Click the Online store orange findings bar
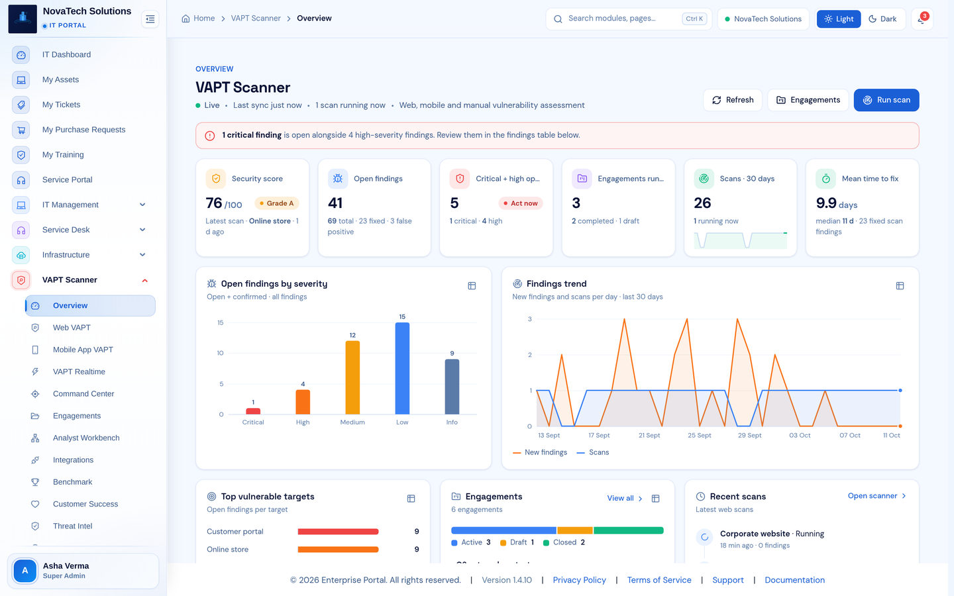This screenshot has width=954, height=596. (x=338, y=550)
